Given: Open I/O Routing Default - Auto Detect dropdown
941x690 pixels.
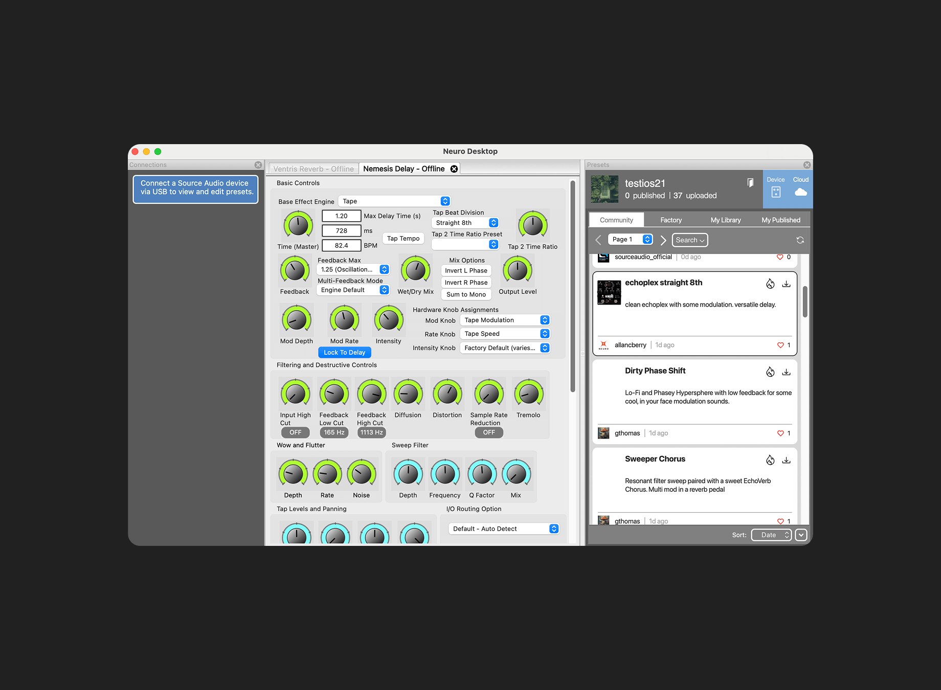Looking at the screenshot, I should (504, 529).
